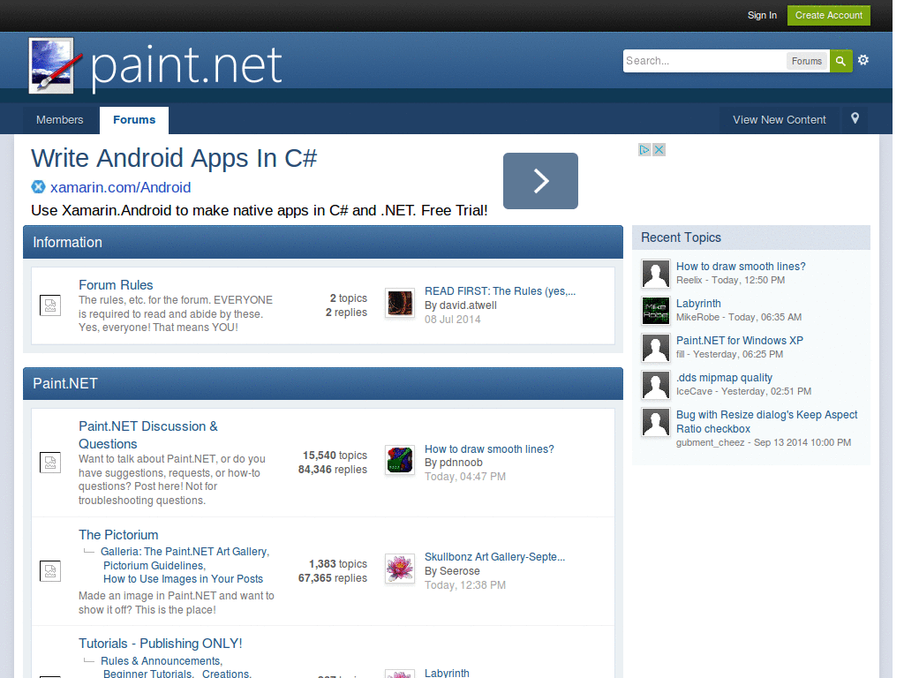Viewport: 904px width, 678px height.
Task: Click the Recent Topics heading
Action: coord(681,237)
